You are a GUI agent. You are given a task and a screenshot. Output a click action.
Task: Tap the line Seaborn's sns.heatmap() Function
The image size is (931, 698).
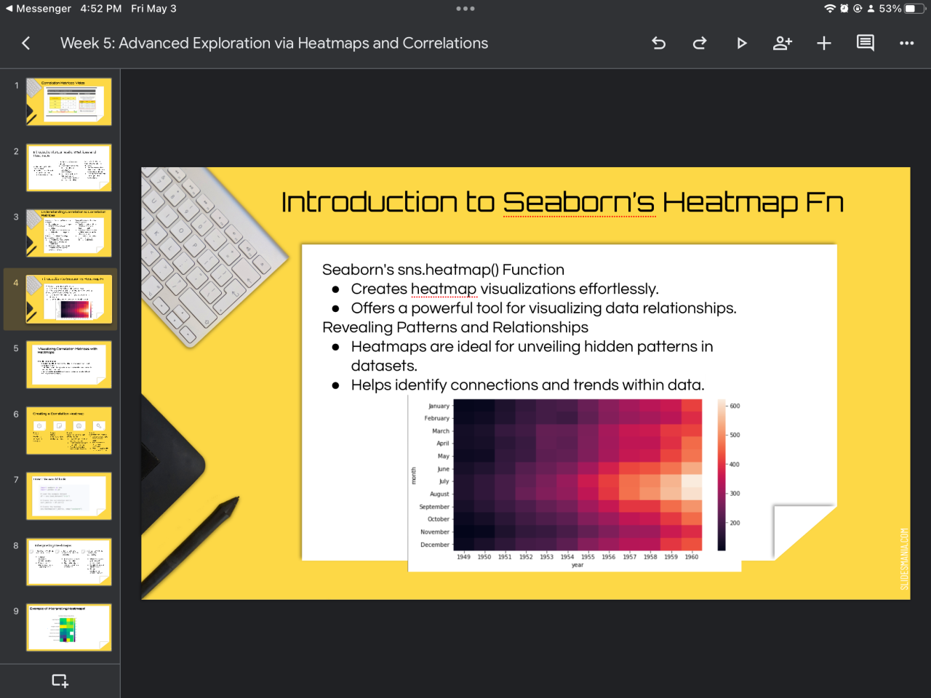(x=443, y=270)
